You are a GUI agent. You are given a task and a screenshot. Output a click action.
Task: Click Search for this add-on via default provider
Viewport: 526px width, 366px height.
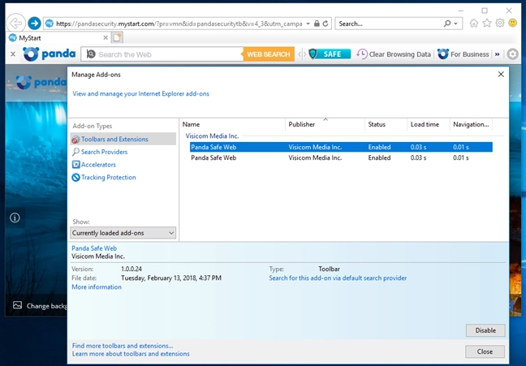coord(338,278)
